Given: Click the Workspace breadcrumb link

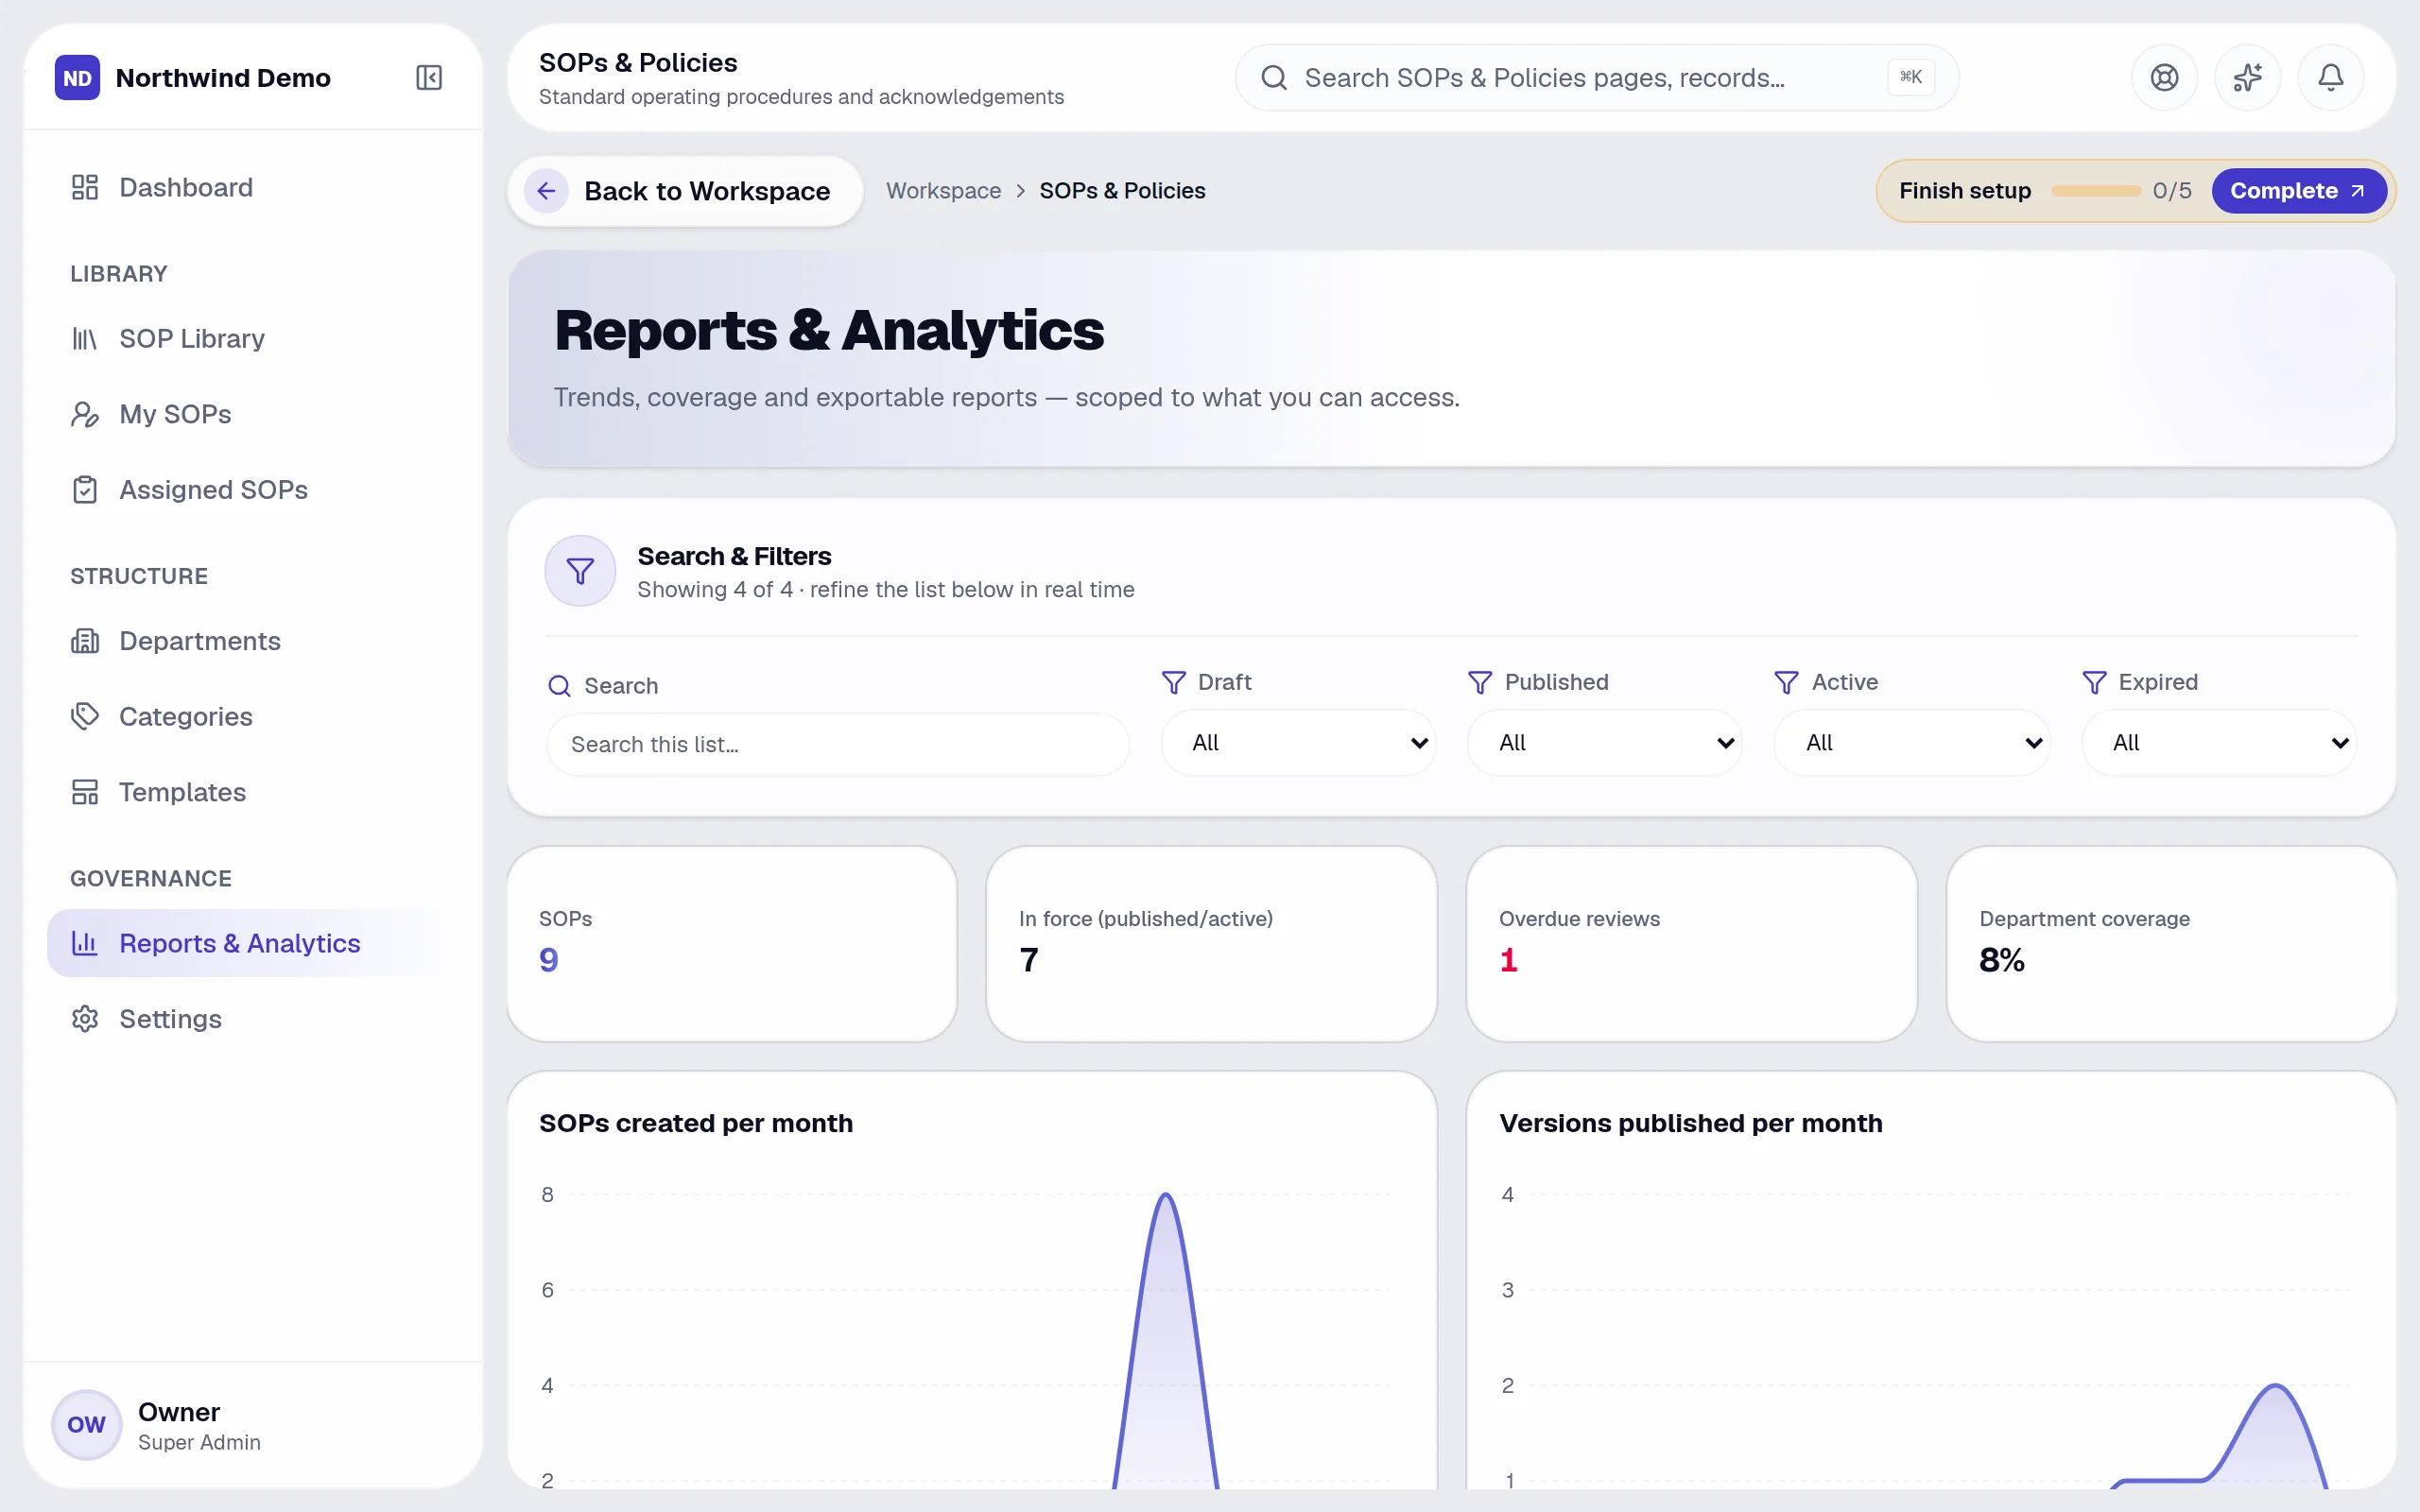Looking at the screenshot, I should click(x=943, y=191).
